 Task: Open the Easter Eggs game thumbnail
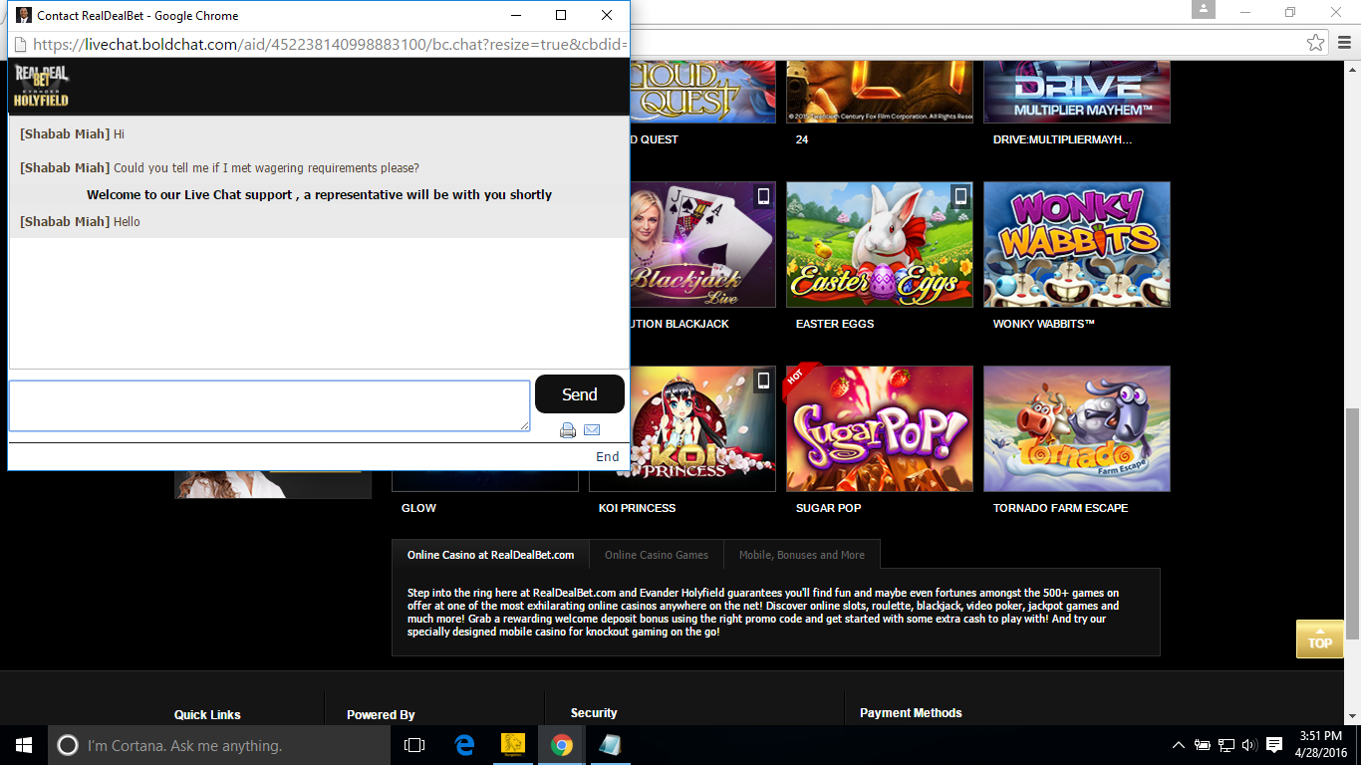(879, 244)
